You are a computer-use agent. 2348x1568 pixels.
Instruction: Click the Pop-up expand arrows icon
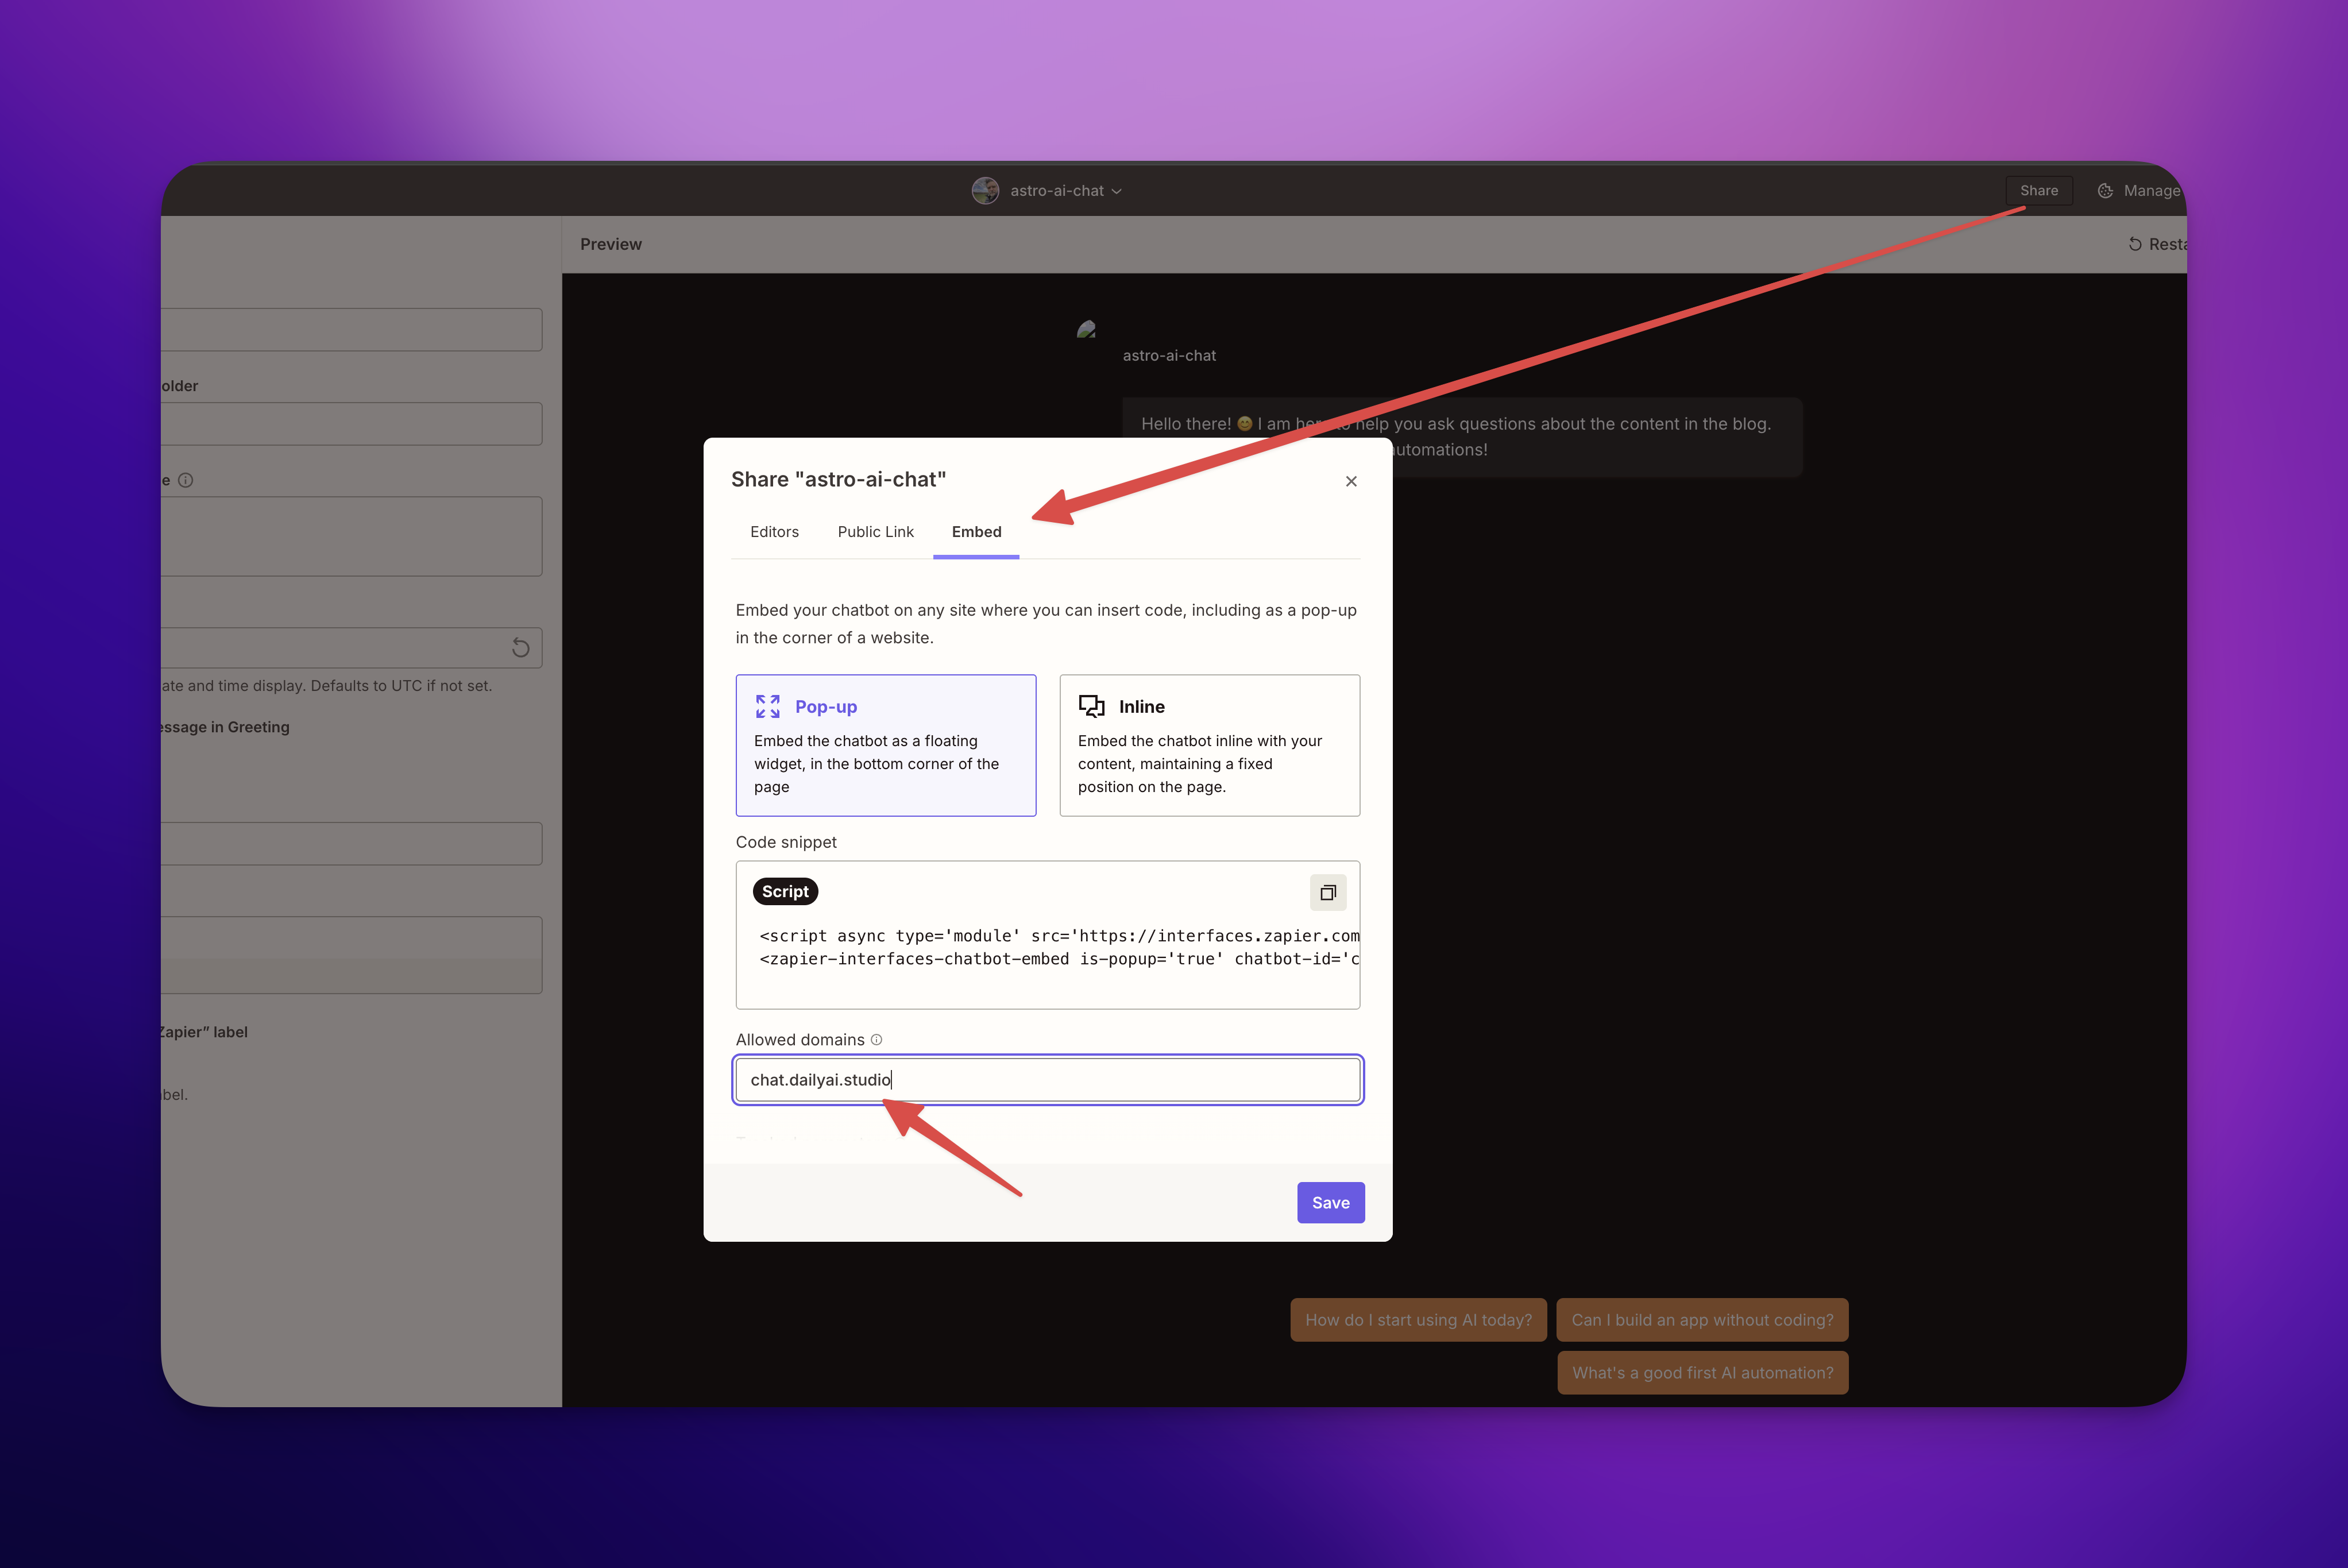pos(768,706)
